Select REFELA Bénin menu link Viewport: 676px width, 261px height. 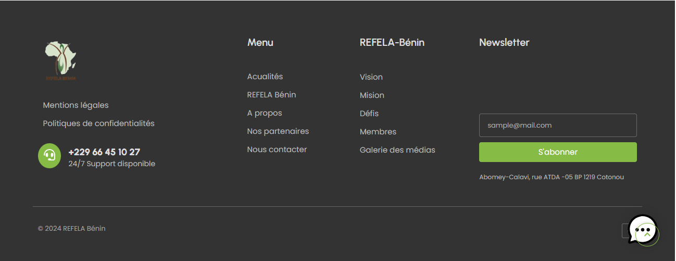coord(271,95)
